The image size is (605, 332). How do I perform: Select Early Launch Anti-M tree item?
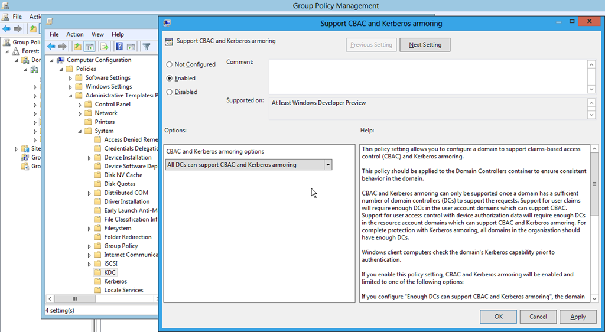pyautogui.click(x=131, y=210)
